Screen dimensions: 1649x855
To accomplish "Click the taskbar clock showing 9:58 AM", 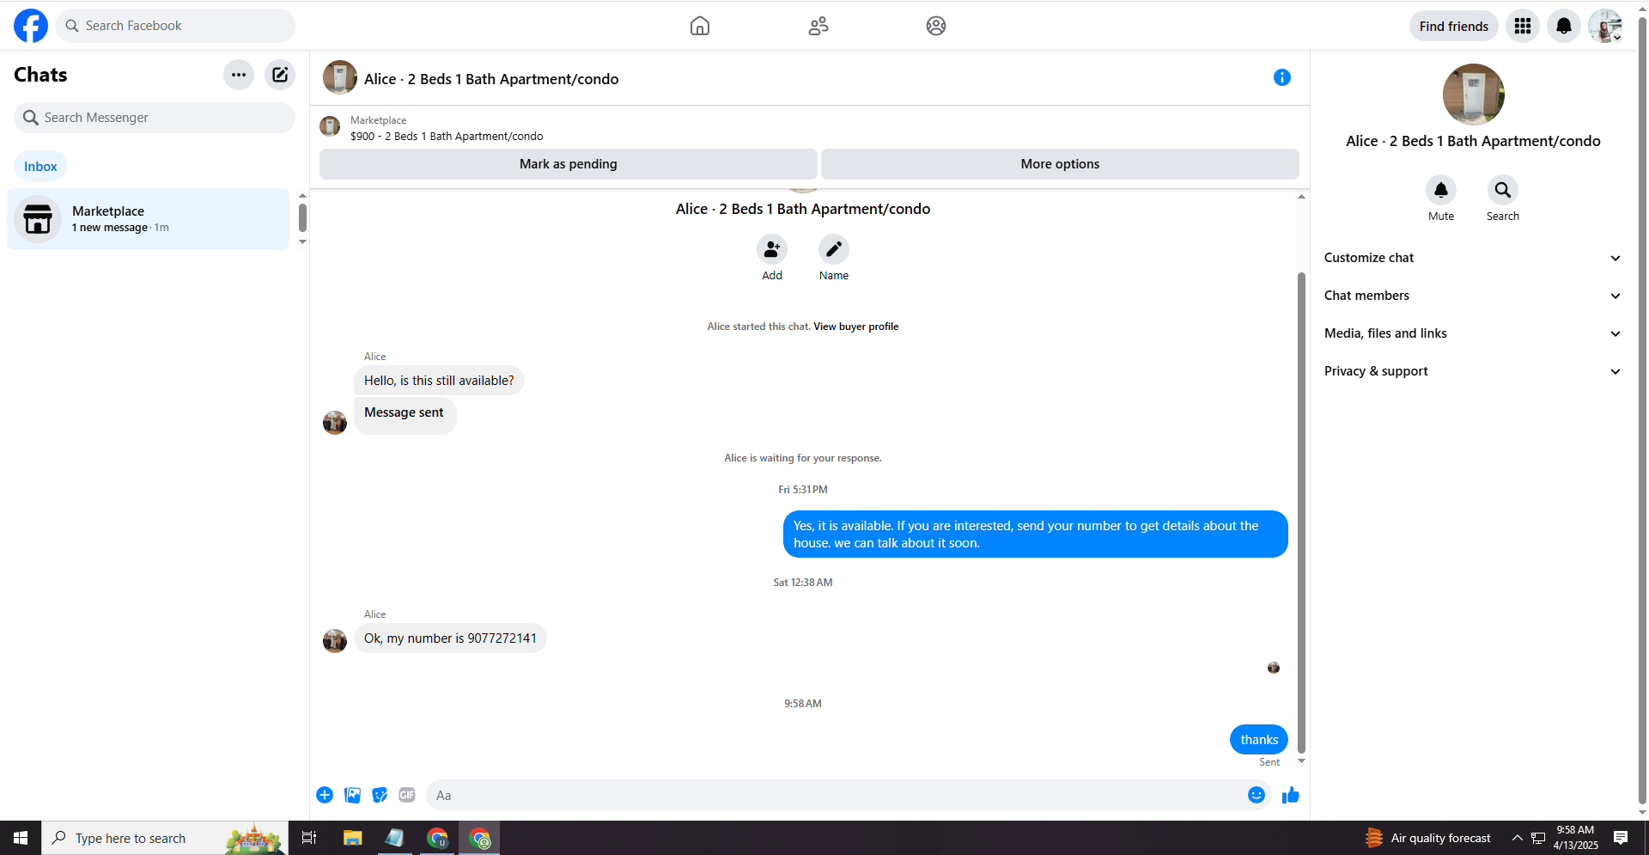I will point(1576,838).
